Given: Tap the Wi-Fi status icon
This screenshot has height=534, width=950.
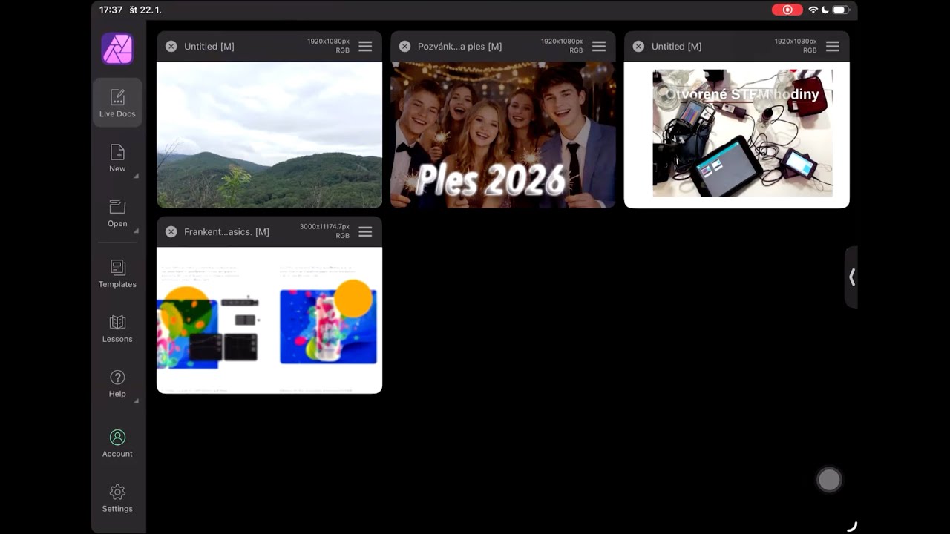Looking at the screenshot, I should 813,10.
